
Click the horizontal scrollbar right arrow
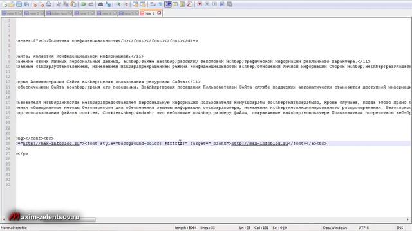(408, 219)
